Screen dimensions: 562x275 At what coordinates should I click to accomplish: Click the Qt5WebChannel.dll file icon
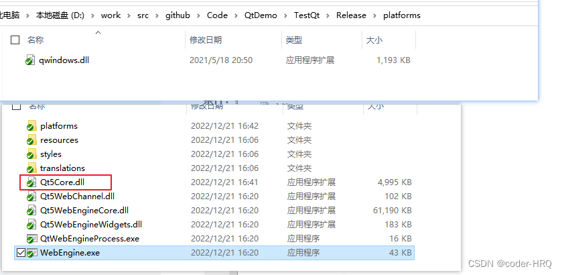pyautogui.click(x=31, y=197)
